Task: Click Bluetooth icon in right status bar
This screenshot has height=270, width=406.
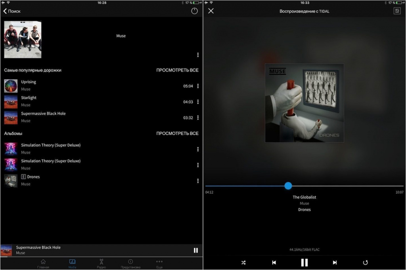Action: [385, 3]
